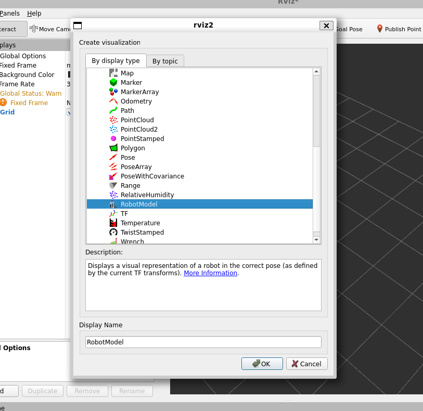Confirm with the OK button
This screenshot has height=411, width=423.
tap(262, 364)
